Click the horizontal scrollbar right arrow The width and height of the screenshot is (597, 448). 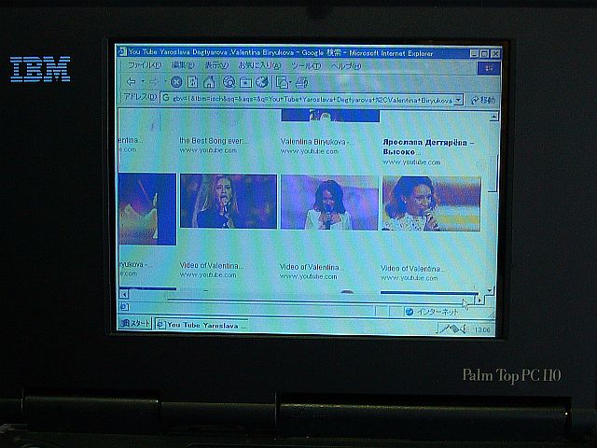tap(480, 295)
